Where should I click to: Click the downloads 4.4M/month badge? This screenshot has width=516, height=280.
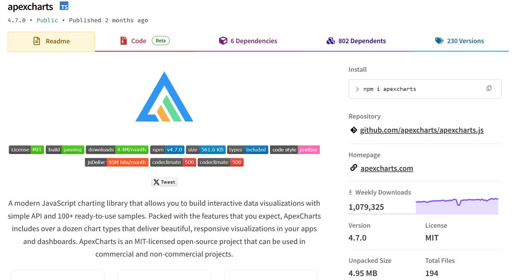117,150
